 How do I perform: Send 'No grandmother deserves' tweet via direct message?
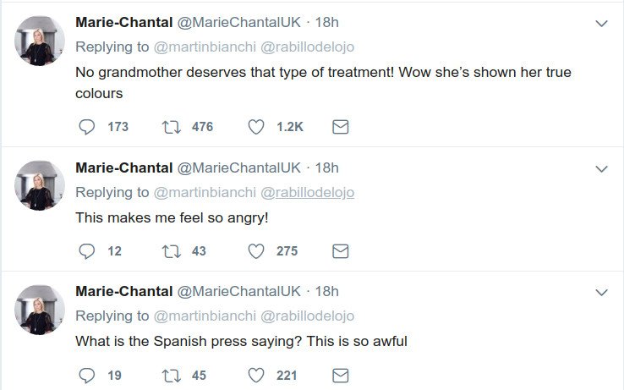click(x=340, y=127)
